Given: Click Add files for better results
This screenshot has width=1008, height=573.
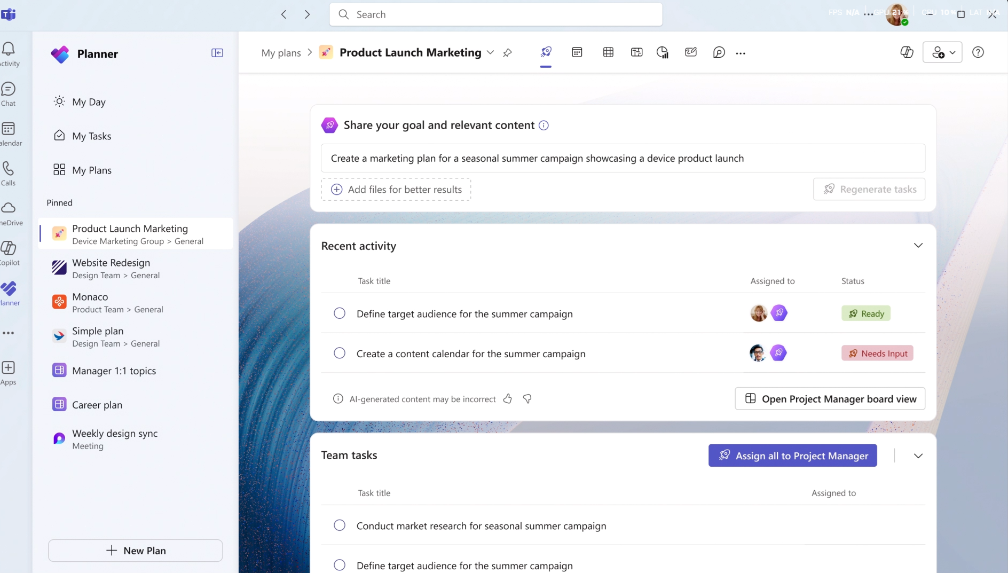Looking at the screenshot, I should click(x=396, y=190).
